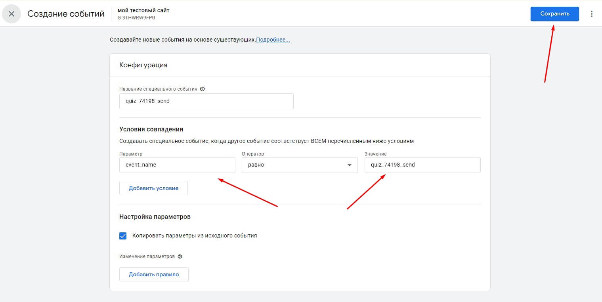The height and width of the screenshot is (302, 602).
Task: Close the event creation panel
Action: pos(11,14)
